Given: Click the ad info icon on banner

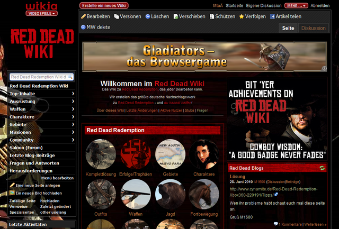Looking at the screenshot, I should pos(324,68).
